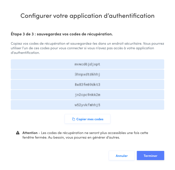Click the copy icon beside Copier mes codes
Screen dimensions: 175x170
(74, 119)
